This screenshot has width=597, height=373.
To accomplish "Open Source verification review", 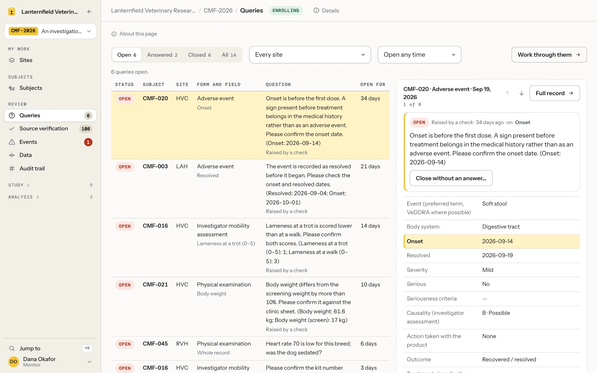I will 50,129.
